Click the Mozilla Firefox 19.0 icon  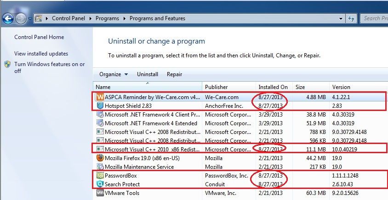pyautogui.click(x=100, y=158)
